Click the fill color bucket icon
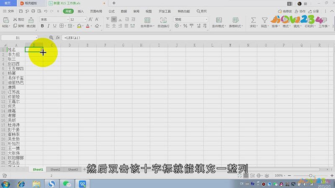The height and width of the screenshot is (188, 335). [79, 26]
